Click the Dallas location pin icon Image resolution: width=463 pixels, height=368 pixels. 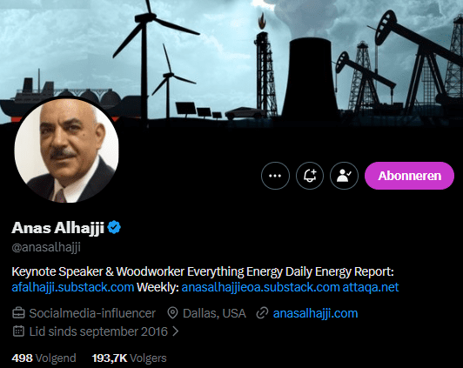pos(172,313)
